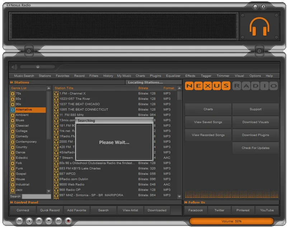This screenshot has width=287, height=228.
Task: Open View Saved Songs
Action: pyautogui.click(x=208, y=122)
